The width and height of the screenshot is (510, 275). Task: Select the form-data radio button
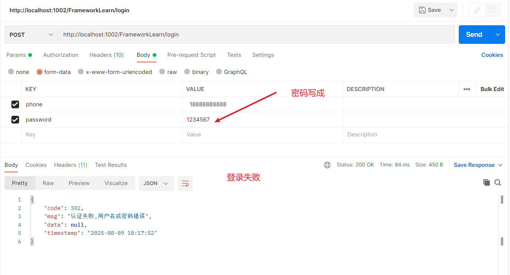point(39,72)
